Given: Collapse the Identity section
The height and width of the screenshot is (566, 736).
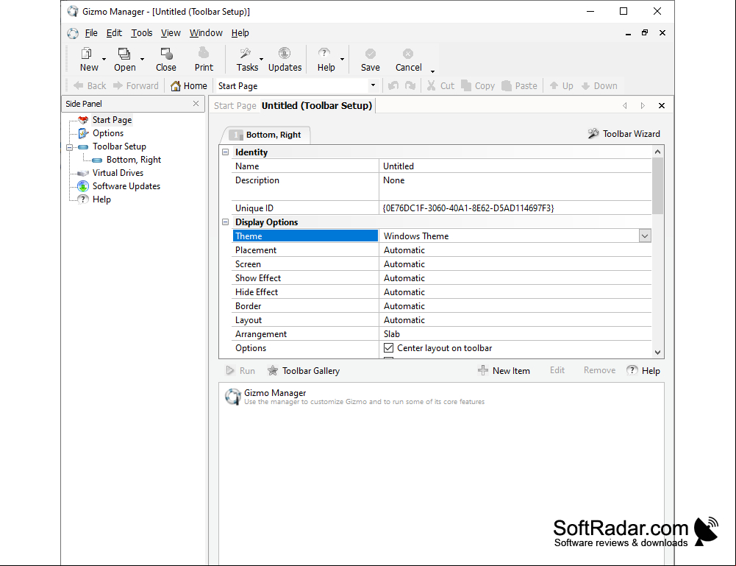Looking at the screenshot, I should [x=225, y=152].
